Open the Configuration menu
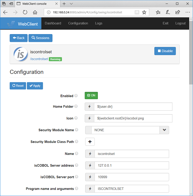 78,23
